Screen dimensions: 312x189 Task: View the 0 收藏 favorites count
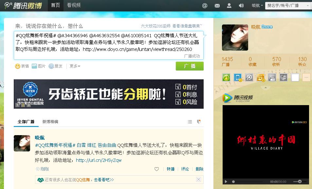tap(252, 61)
